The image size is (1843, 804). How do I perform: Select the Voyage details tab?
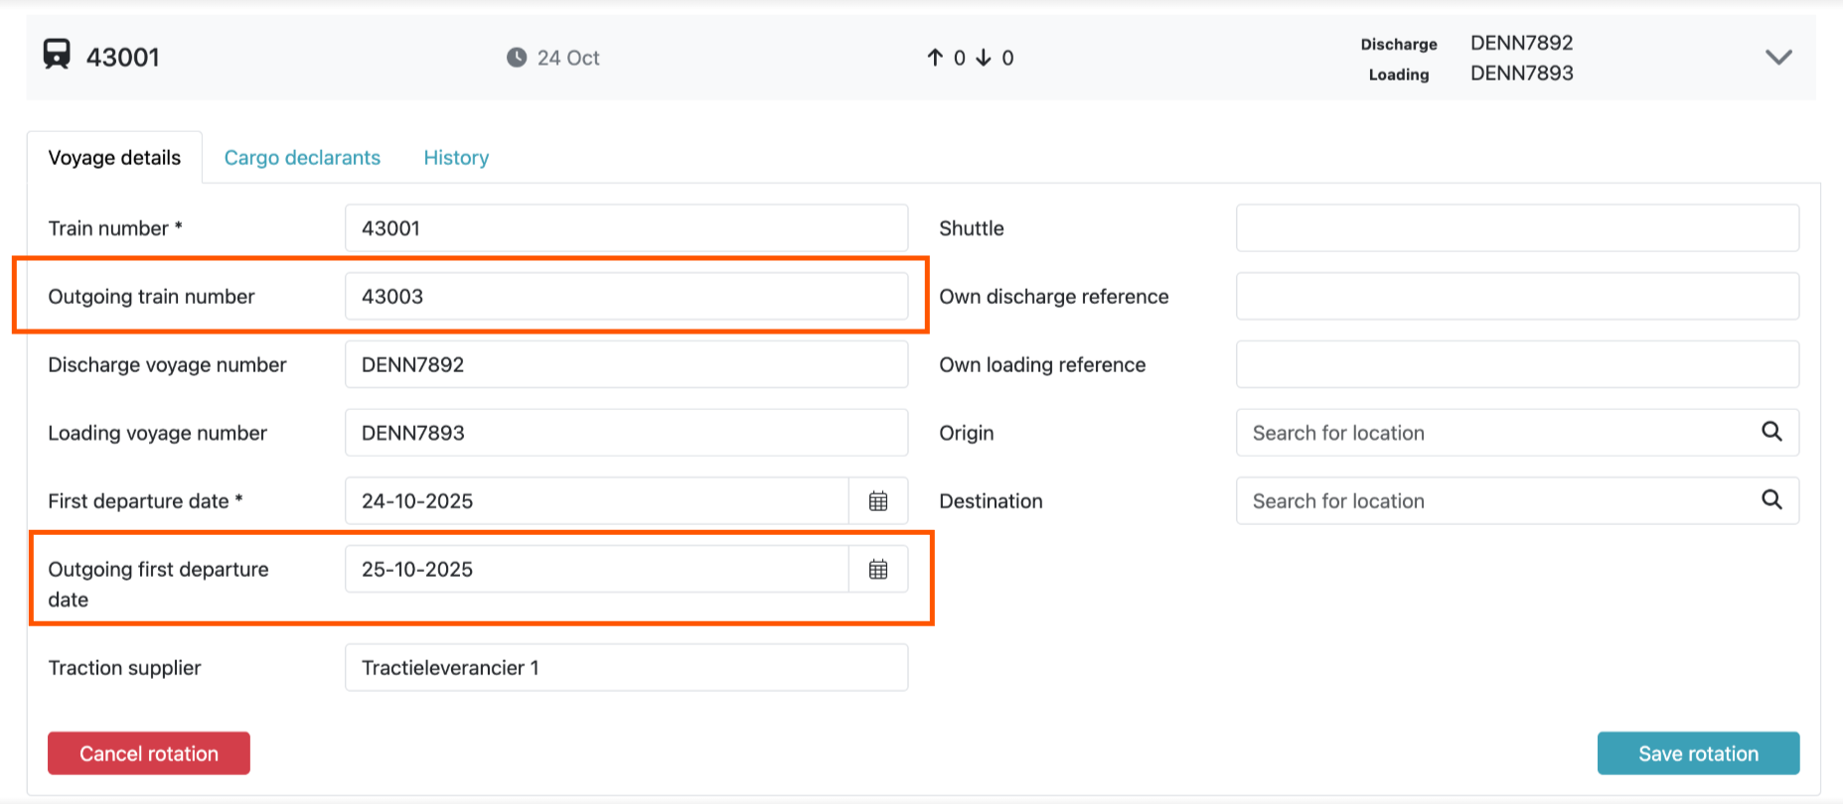tap(114, 158)
